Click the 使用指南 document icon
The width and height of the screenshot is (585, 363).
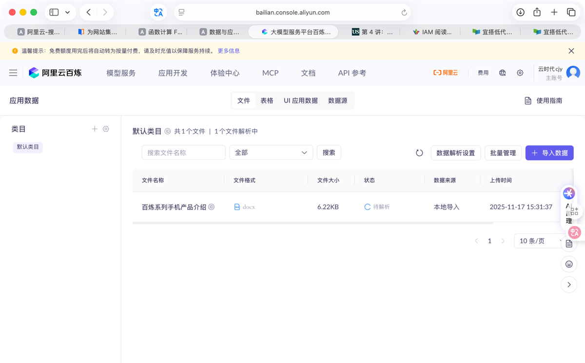pyautogui.click(x=528, y=101)
